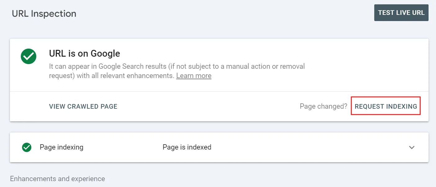The width and height of the screenshot is (436, 187).
Task: Click the Page is indexed status text
Action: pos(187,147)
